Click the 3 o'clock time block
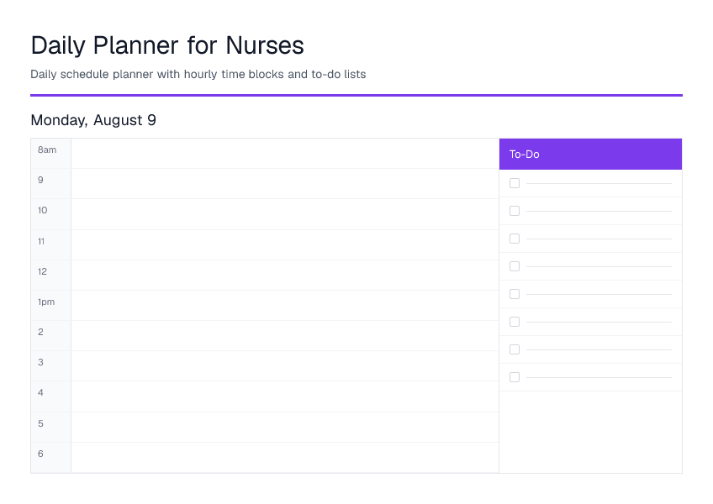713x504 pixels. (285, 366)
